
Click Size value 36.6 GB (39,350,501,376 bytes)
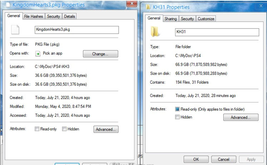61,75
